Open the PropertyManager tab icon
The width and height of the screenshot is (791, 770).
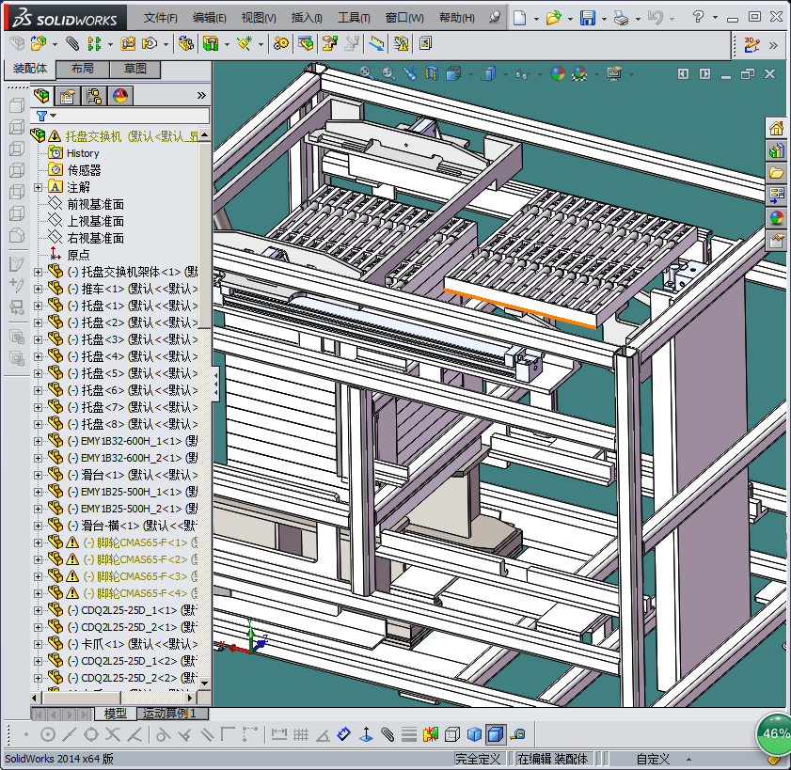click(x=68, y=95)
